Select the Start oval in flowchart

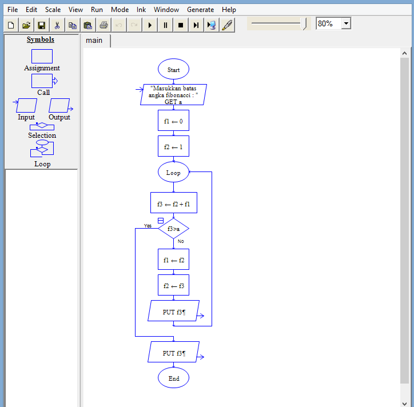[173, 69]
